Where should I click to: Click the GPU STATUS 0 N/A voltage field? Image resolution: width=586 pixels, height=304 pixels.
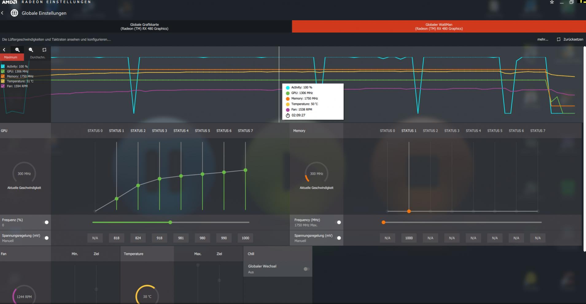coord(95,238)
